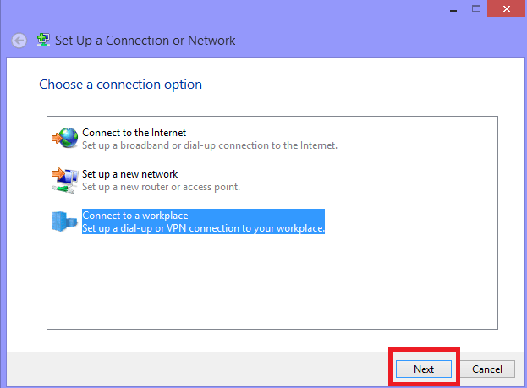Close the Set Up a Connection window
The width and height of the screenshot is (527, 388).
point(507,8)
